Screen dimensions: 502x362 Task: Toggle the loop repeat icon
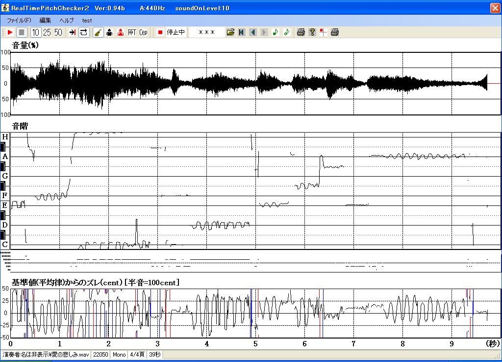[x=83, y=32]
